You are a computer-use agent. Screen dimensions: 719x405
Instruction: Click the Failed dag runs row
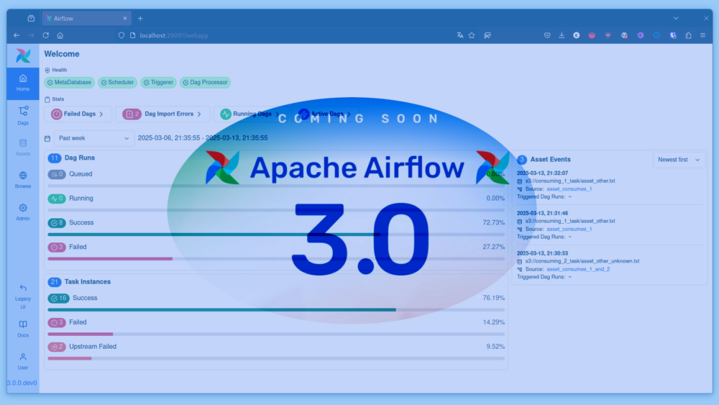click(x=276, y=247)
